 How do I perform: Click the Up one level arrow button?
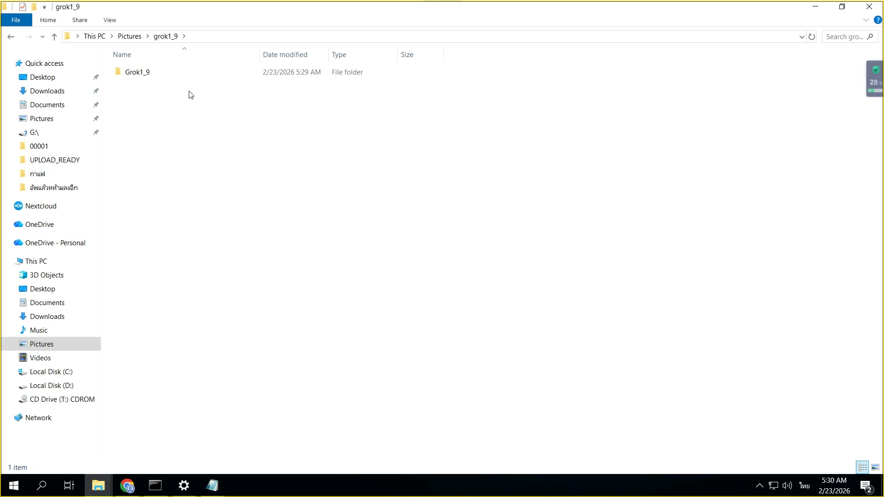click(x=54, y=36)
